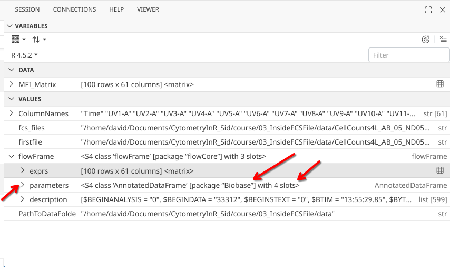Open the R 4.5.2 session dropdown

[24, 55]
